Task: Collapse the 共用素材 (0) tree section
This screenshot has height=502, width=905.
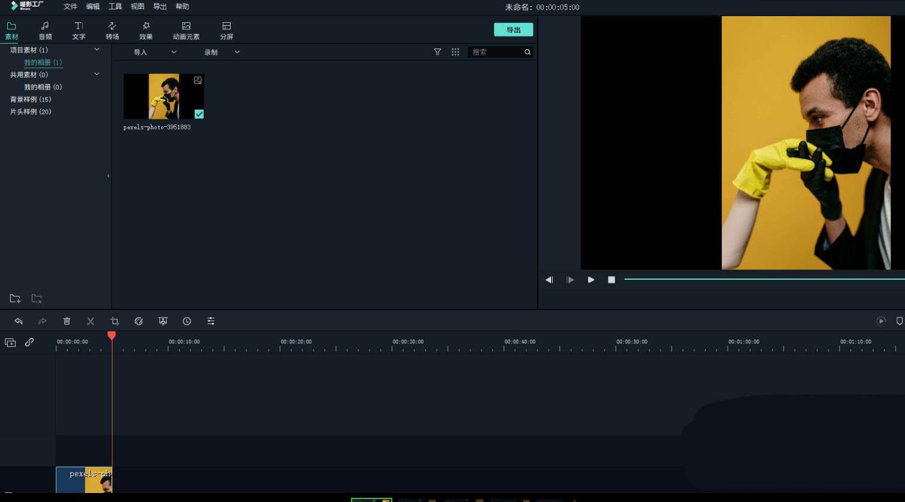Action: pos(96,74)
